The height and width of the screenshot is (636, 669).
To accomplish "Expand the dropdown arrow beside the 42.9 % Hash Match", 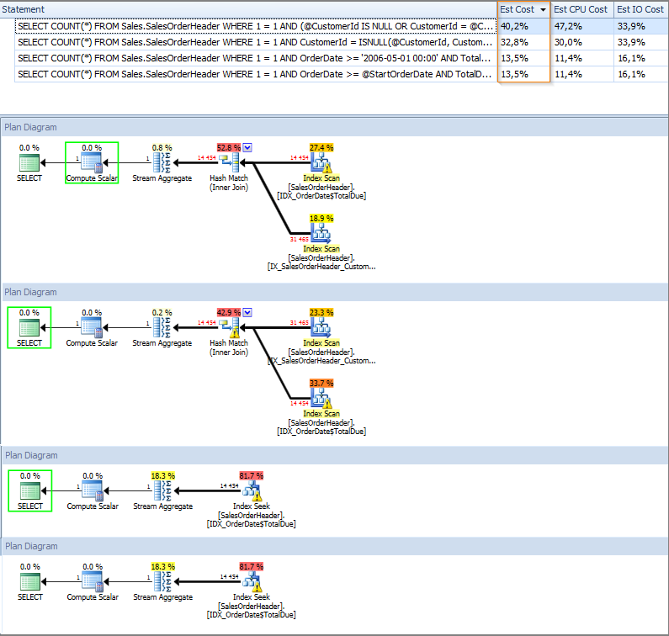I will tap(247, 313).
